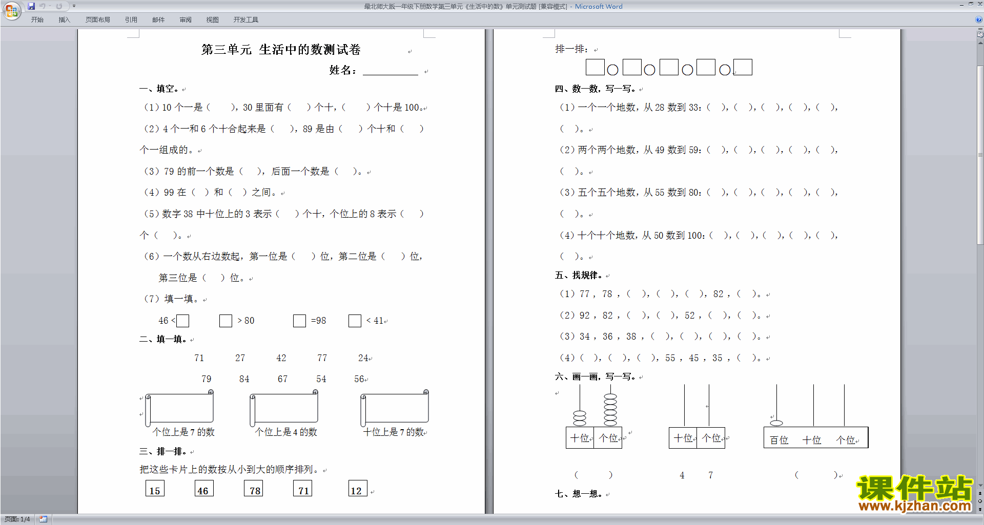
Task: Click the number card 46
Action: [204, 488]
